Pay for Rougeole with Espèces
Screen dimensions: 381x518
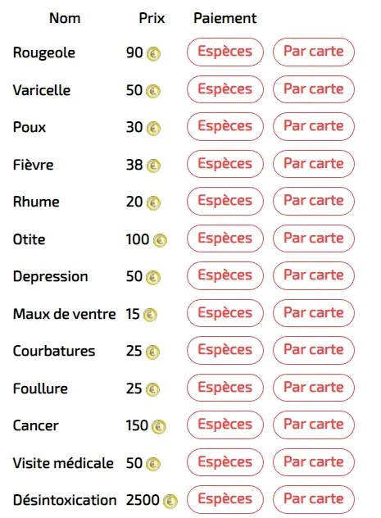(x=225, y=52)
